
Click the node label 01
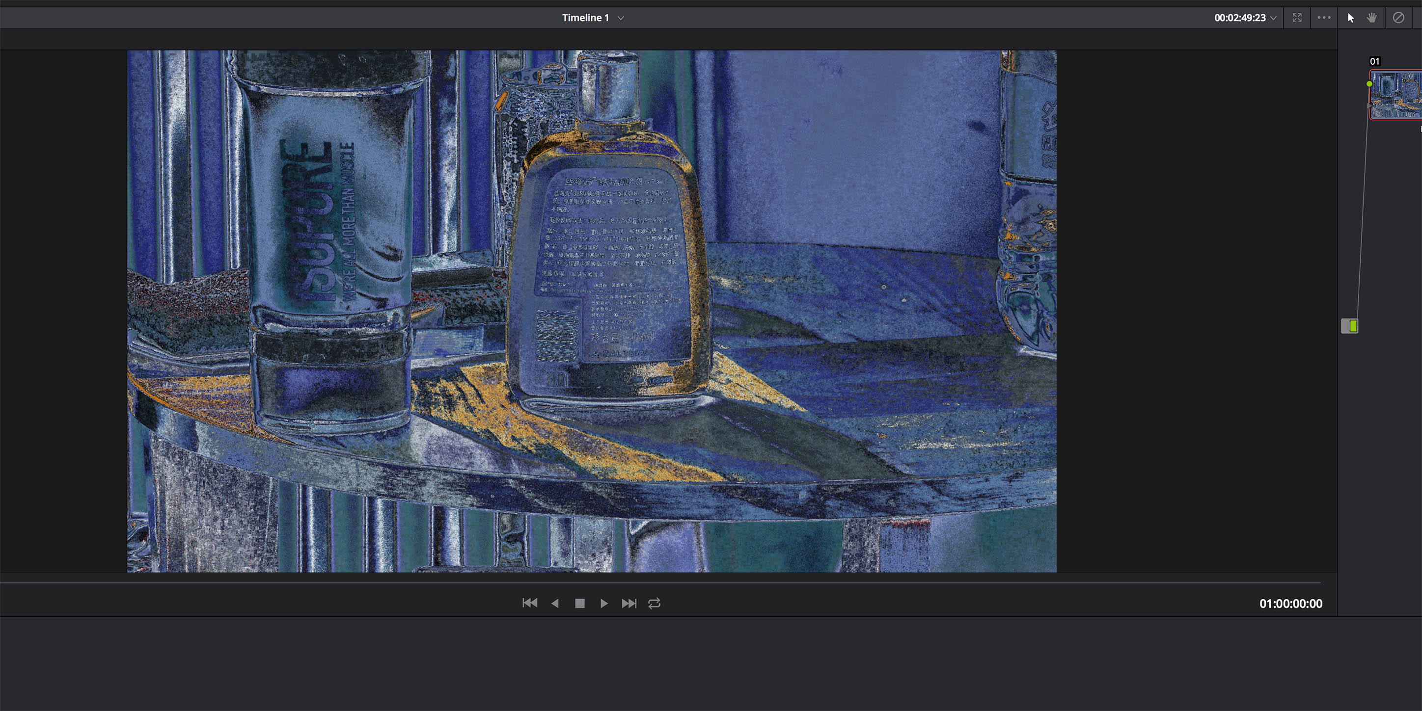1374,61
